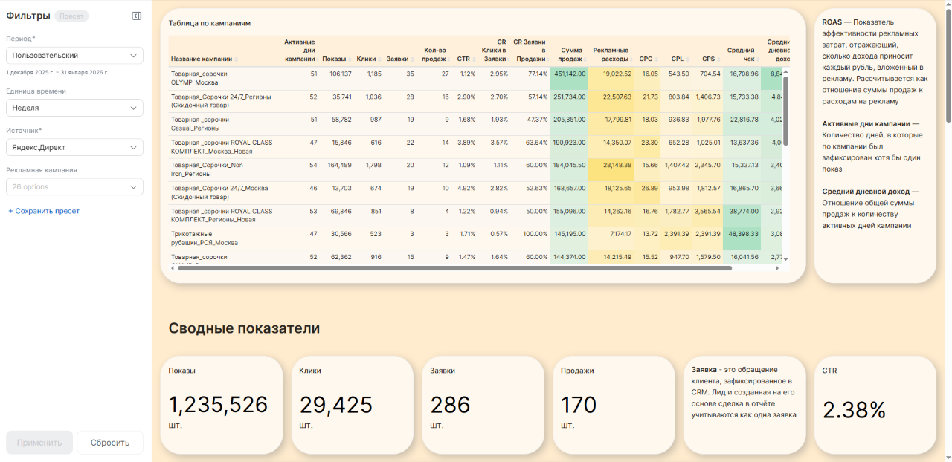Image resolution: width=952 pixels, height=462 pixels.
Task: Collapse the Фильтры sidebar panel
Action: [x=136, y=16]
